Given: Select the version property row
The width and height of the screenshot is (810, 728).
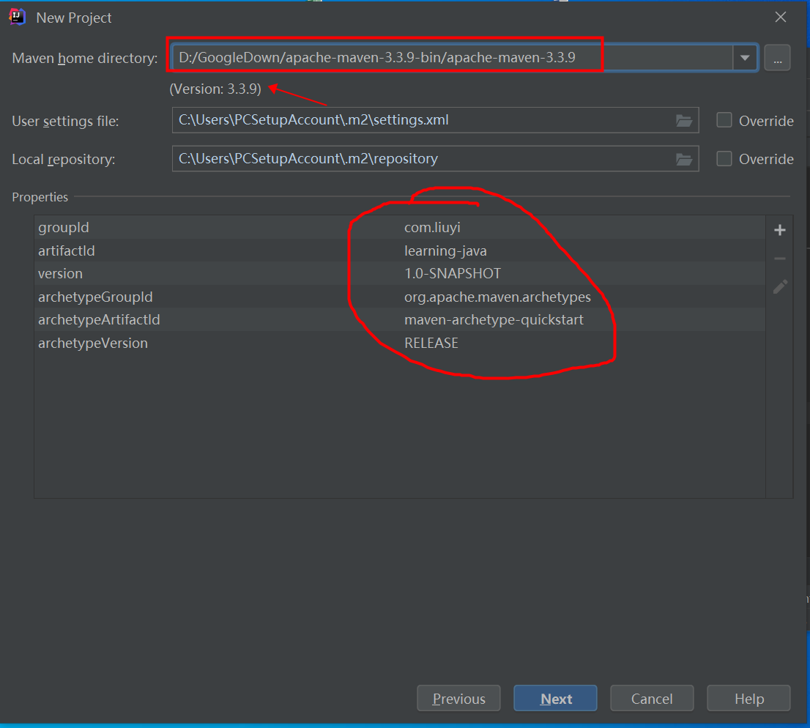Looking at the screenshot, I should pyautogui.click(x=400, y=273).
